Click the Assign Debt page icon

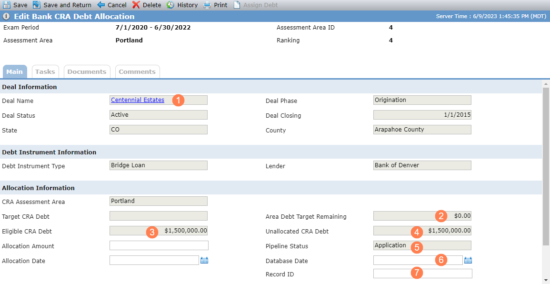[x=237, y=5]
